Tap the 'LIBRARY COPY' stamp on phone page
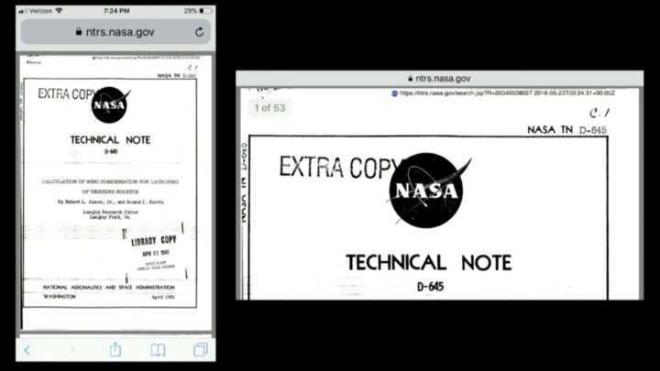Viewport: 660px width, 371px height. 154,241
